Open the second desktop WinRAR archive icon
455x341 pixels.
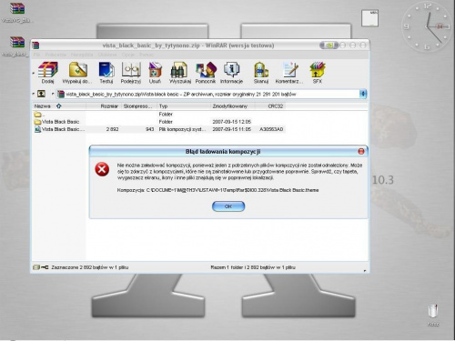coord(16,46)
